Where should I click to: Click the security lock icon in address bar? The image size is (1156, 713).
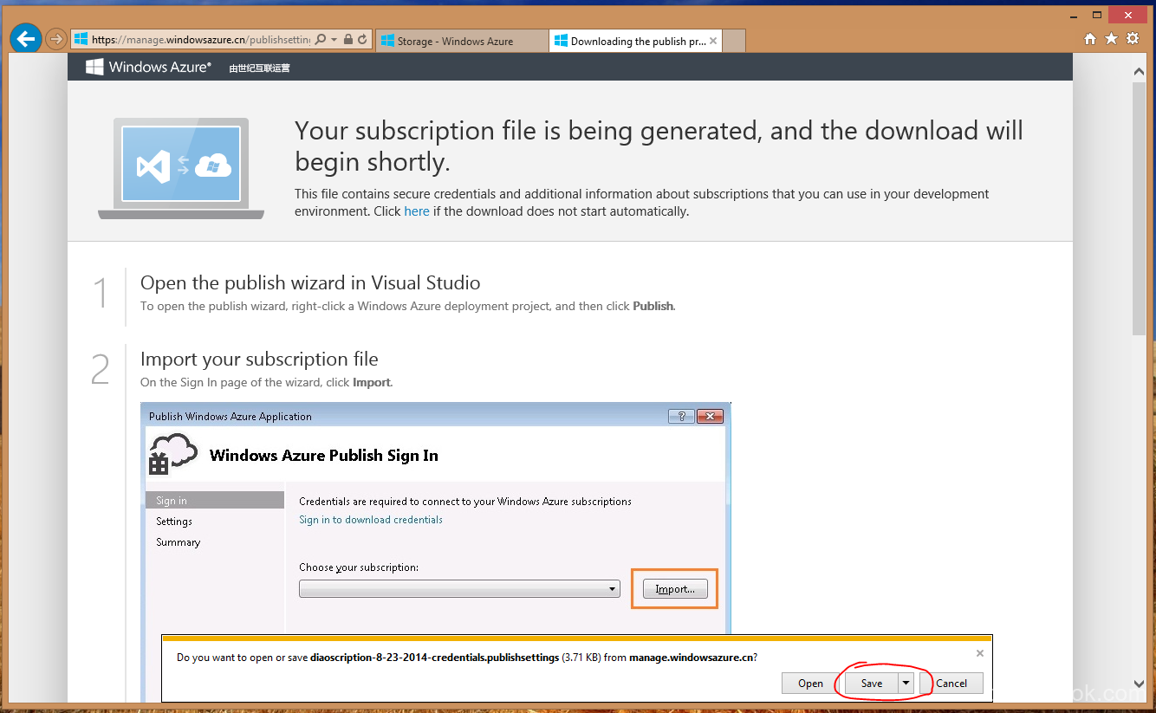point(347,40)
